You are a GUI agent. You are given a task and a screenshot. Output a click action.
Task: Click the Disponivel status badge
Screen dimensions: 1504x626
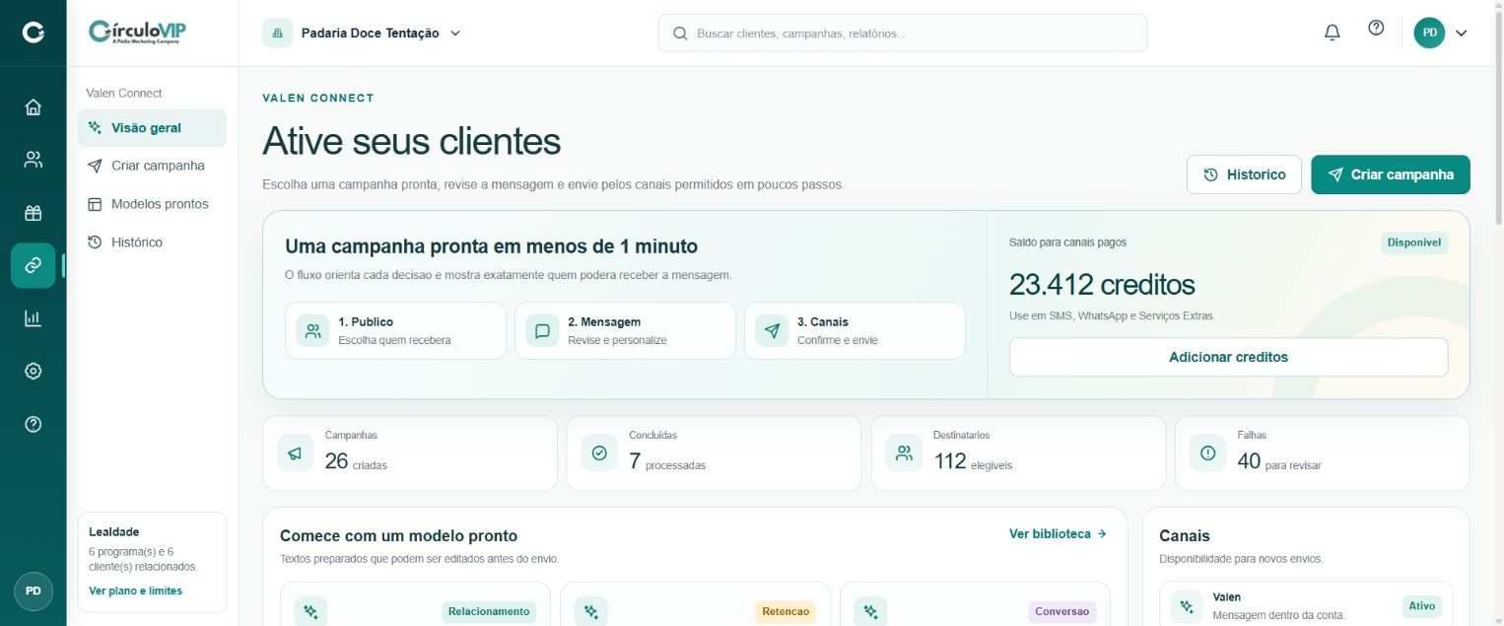1414,243
